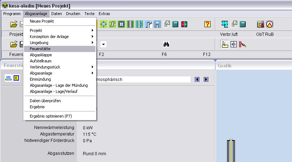Click the red battery-style icon in toolbar
Screen dimensions: 292x162
pos(184,24)
